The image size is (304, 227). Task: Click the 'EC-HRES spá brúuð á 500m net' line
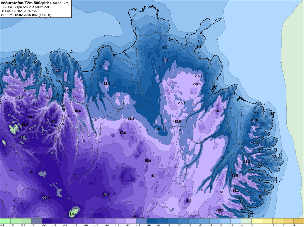[x=25, y=7]
